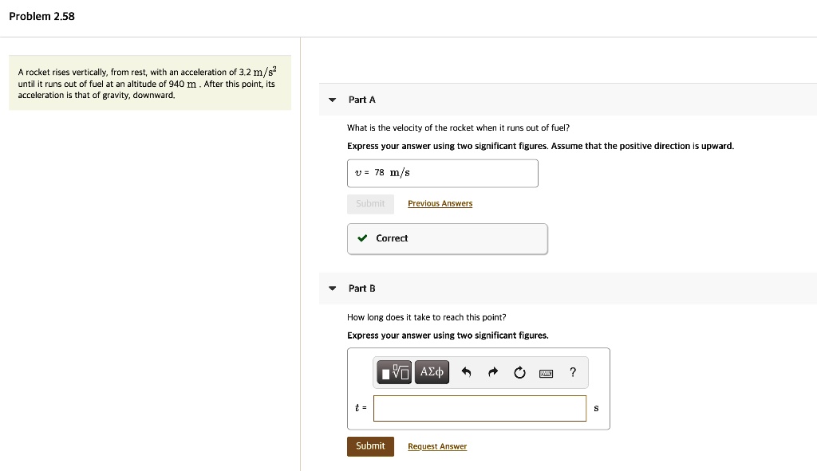View Previous Answers for Part A

[440, 203]
